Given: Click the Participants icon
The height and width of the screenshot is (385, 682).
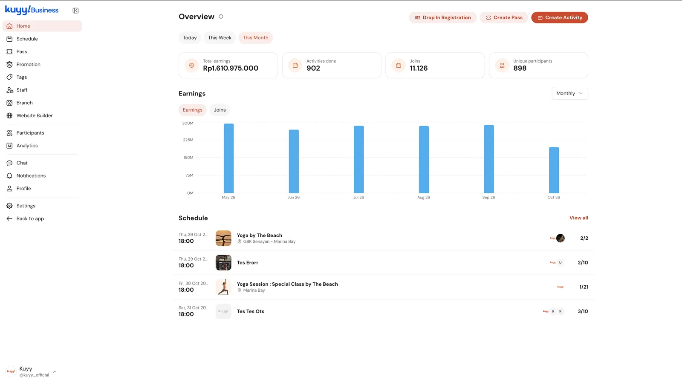Looking at the screenshot, I should coord(9,133).
